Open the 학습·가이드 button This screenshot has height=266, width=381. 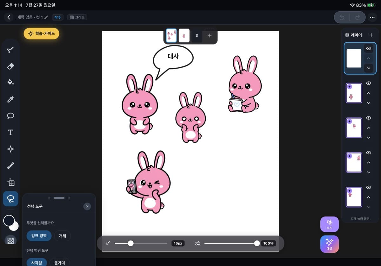click(41, 33)
